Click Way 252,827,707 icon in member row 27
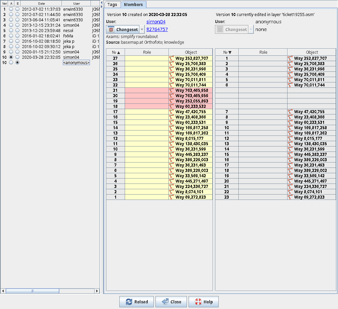338x309 pixels. coord(172,58)
